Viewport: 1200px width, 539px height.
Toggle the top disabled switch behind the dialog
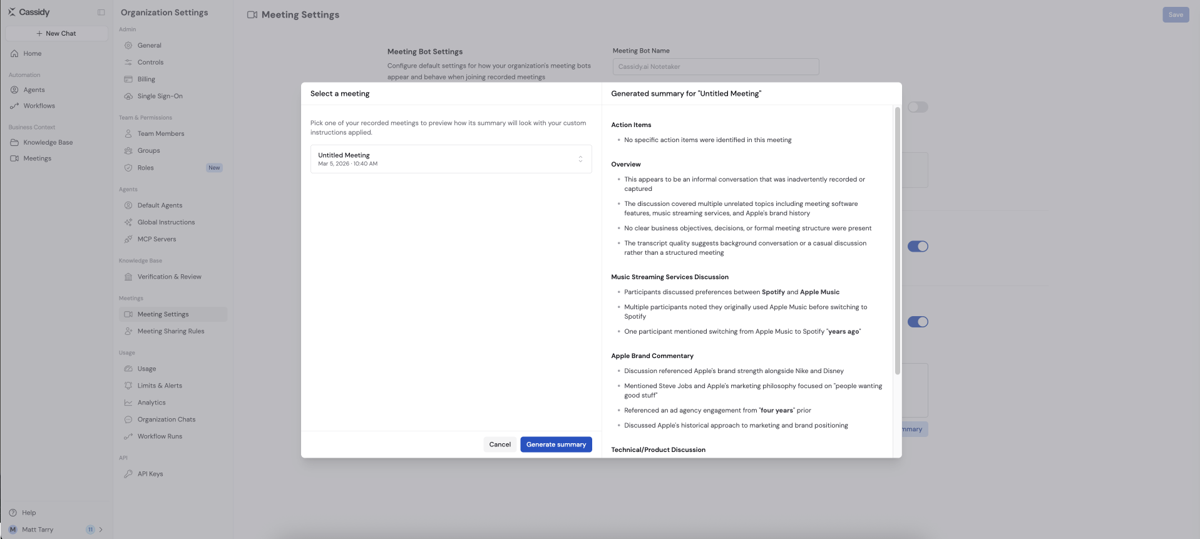click(918, 107)
